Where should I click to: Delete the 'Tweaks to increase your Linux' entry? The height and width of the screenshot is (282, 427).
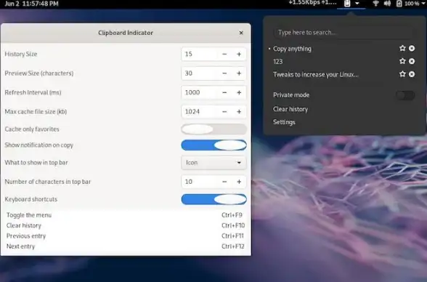412,74
